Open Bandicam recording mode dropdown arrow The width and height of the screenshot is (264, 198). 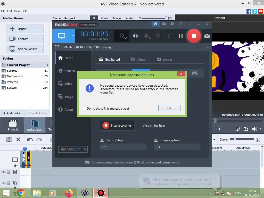click(73, 36)
